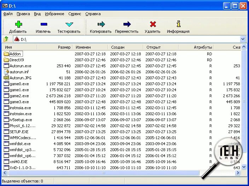The image size is (249, 186).
Task: Sort by the Размер column header
Action: tap(54, 47)
